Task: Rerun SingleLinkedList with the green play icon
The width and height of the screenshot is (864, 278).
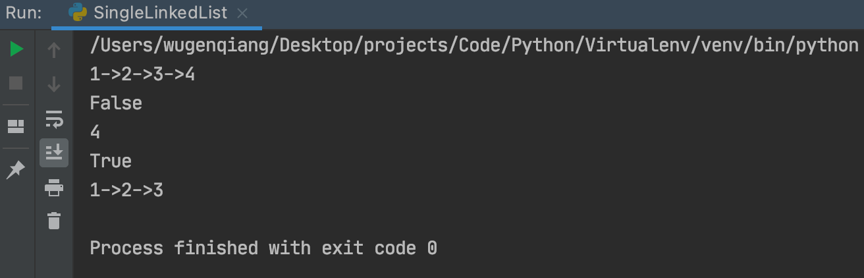Action: click(x=16, y=49)
